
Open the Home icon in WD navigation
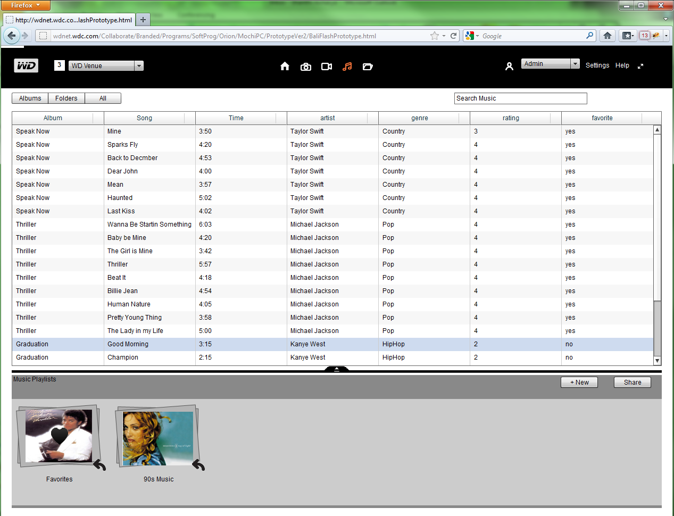285,66
